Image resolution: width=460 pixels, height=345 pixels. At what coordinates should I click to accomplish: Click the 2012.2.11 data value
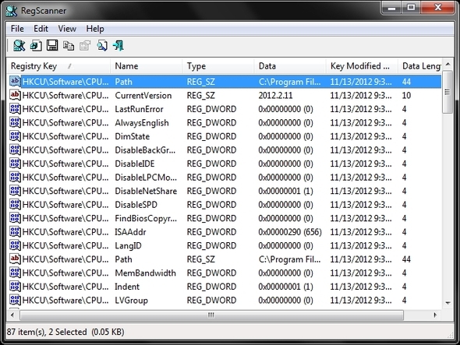tap(275, 95)
